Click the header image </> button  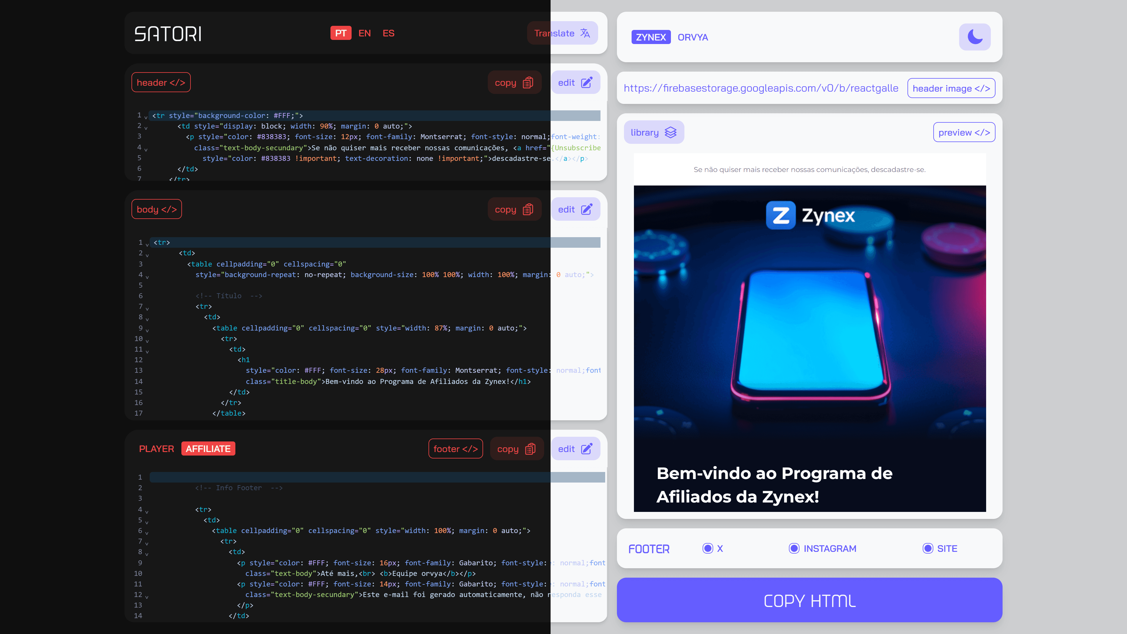coord(951,88)
